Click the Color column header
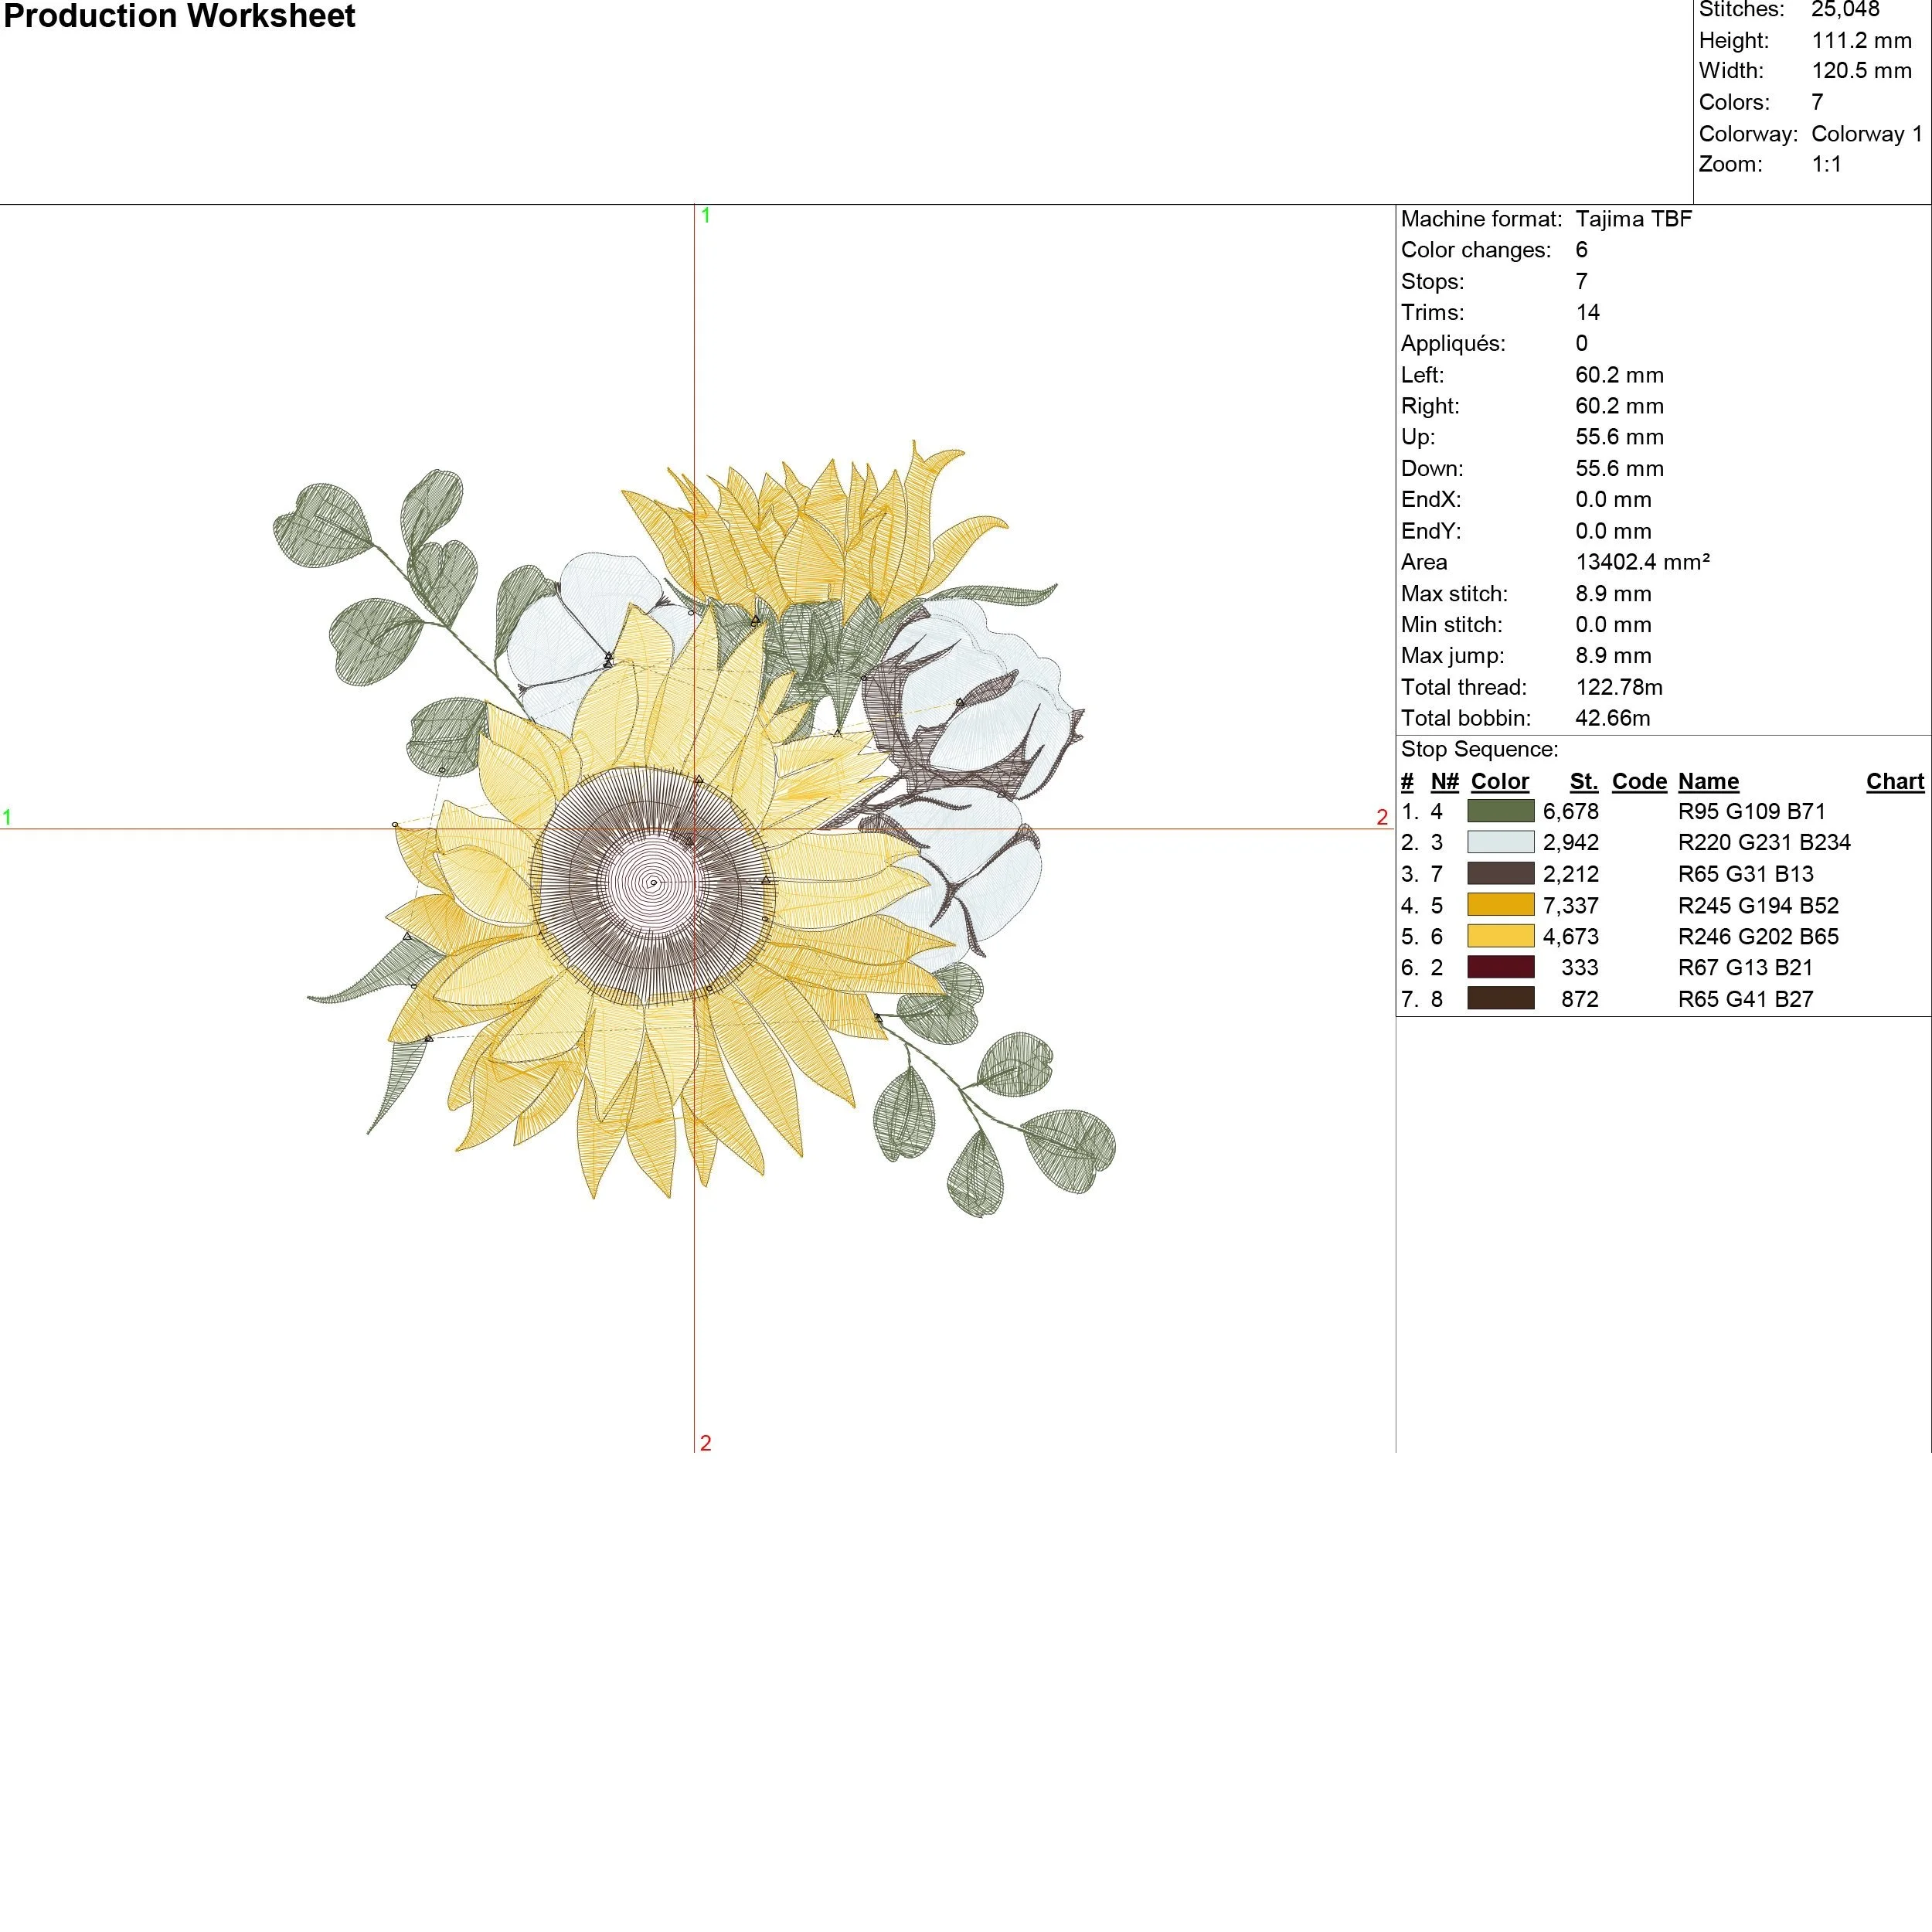The image size is (1932, 1932). click(x=1499, y=781)
